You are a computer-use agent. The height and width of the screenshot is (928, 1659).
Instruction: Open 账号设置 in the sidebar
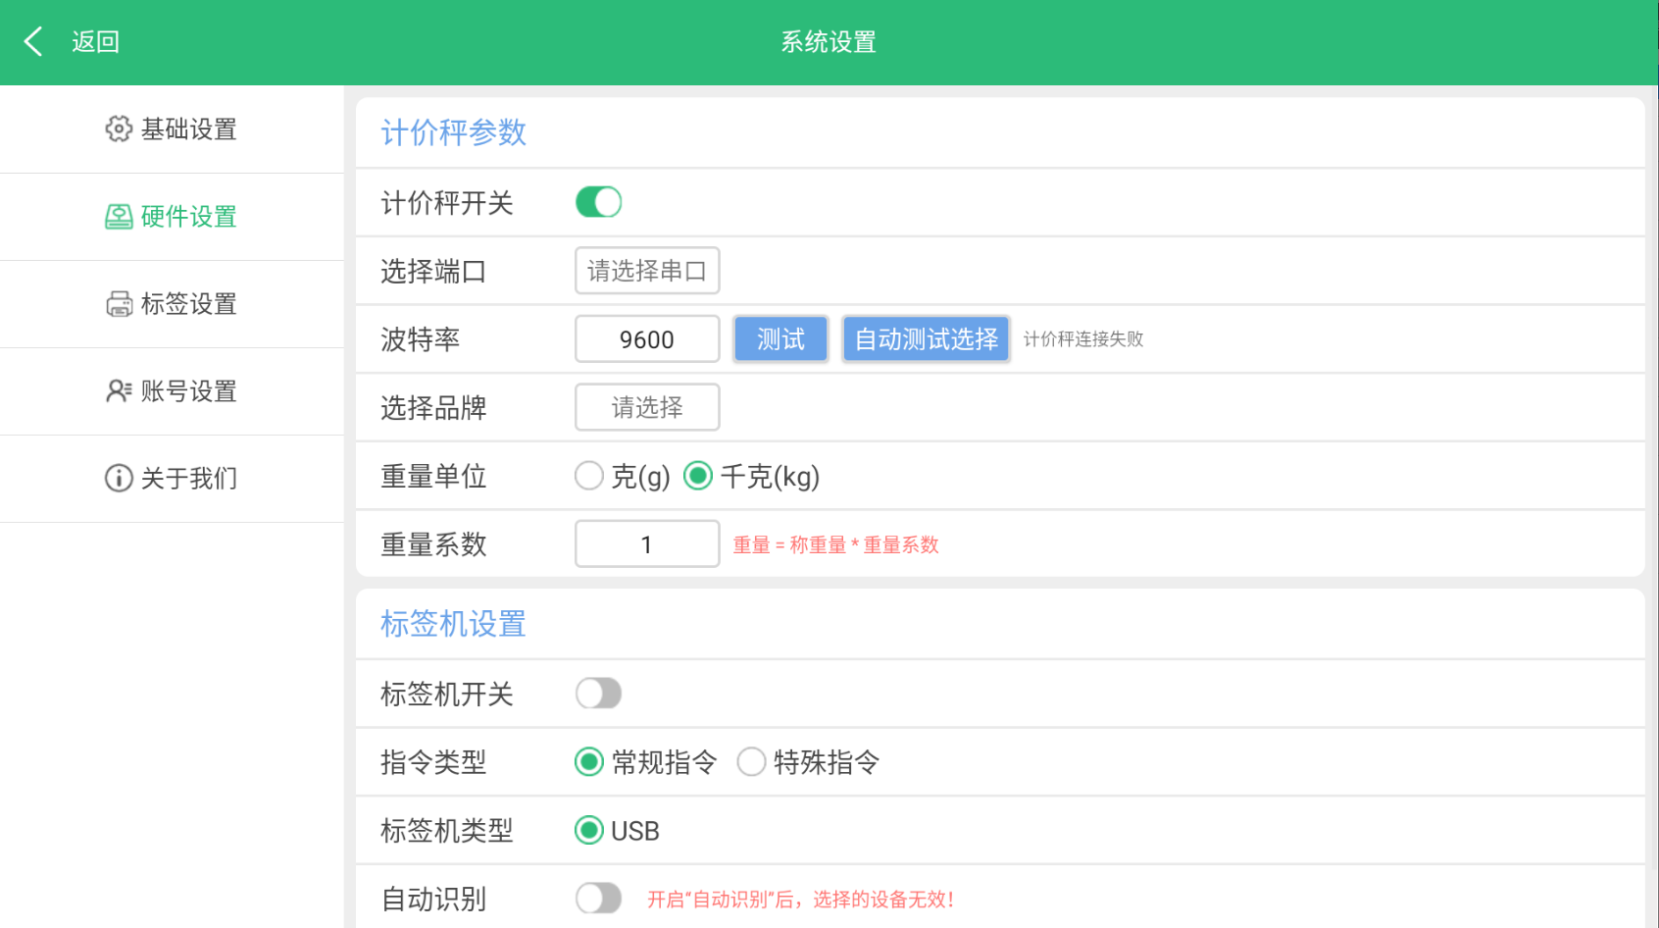188,391
